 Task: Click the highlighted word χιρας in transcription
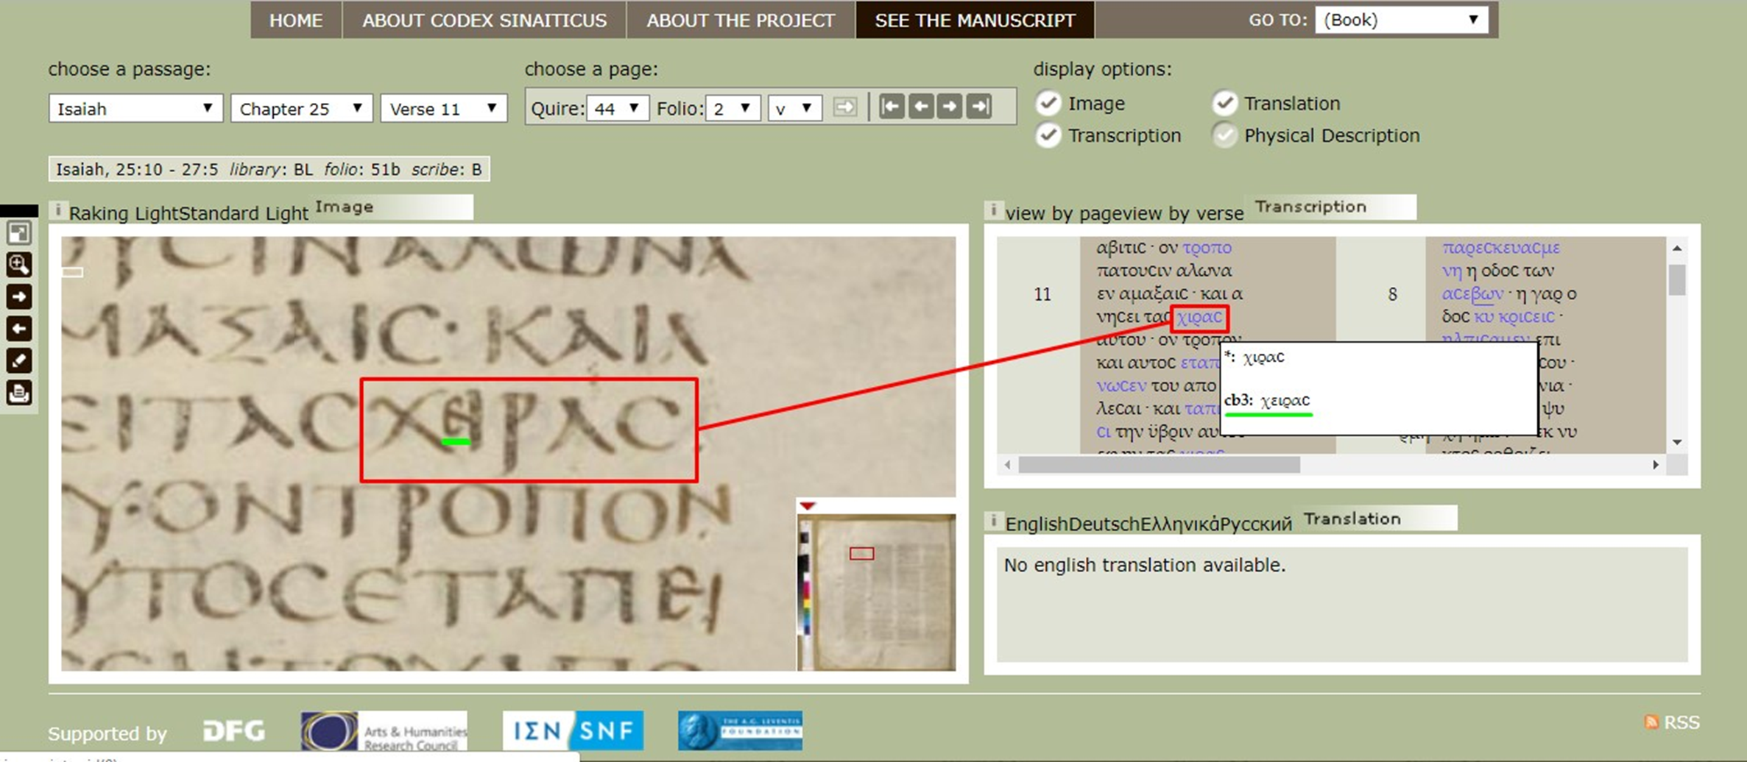[x=1199, y=318]
